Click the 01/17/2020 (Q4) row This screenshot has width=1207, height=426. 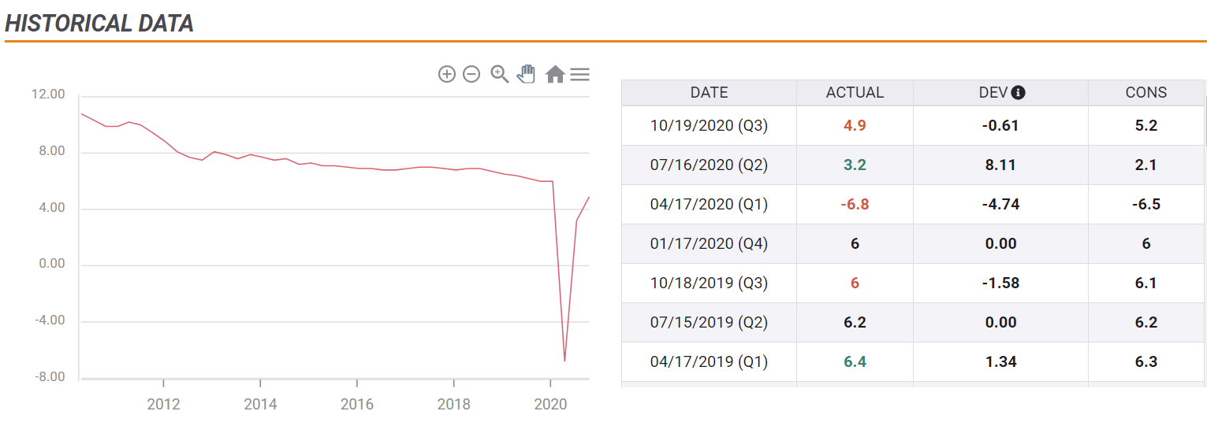(913, 243)
